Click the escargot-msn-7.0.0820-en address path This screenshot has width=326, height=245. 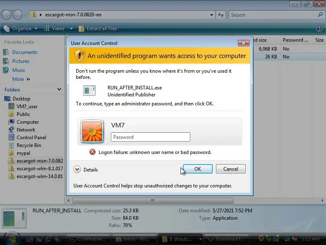click(x=73, y=15)
